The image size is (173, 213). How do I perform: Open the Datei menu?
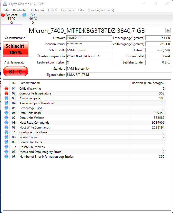(x=6, y=10)
